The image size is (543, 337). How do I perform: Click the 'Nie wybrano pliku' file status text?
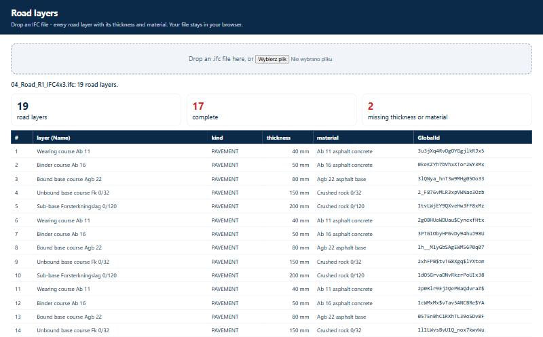[x=312, y=59]
